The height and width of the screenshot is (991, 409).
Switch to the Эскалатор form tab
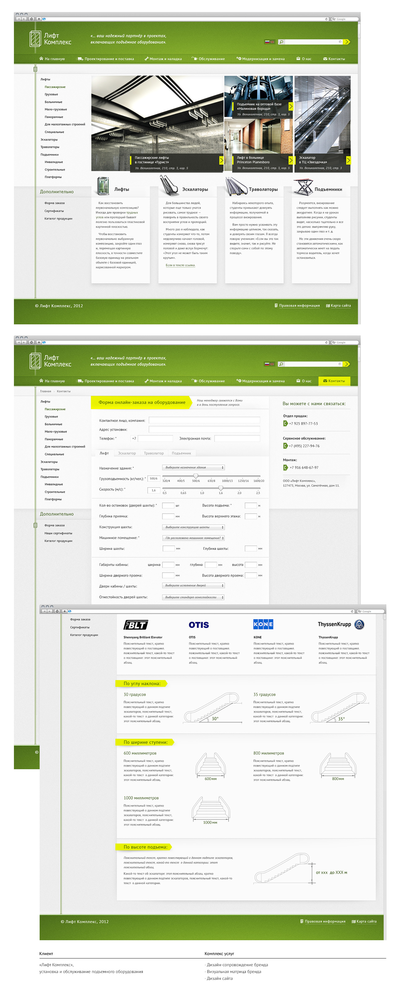click(x=127, y=453)
